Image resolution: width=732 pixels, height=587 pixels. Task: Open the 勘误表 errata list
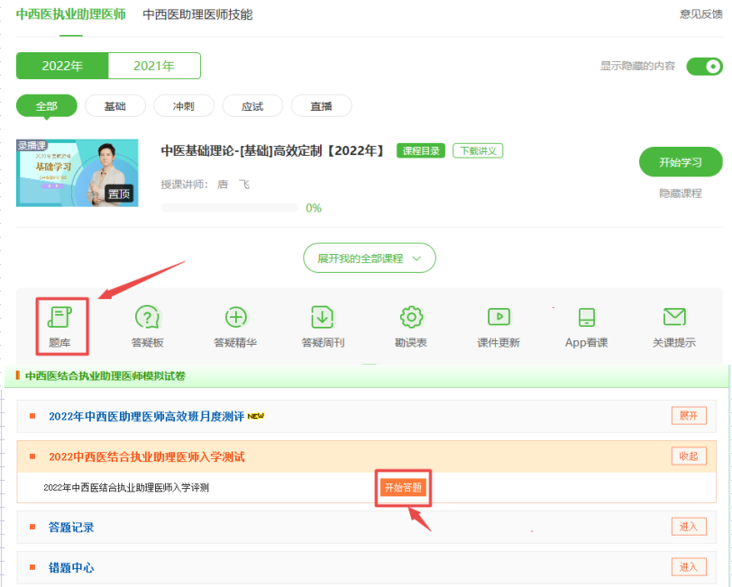pos(410,326)
